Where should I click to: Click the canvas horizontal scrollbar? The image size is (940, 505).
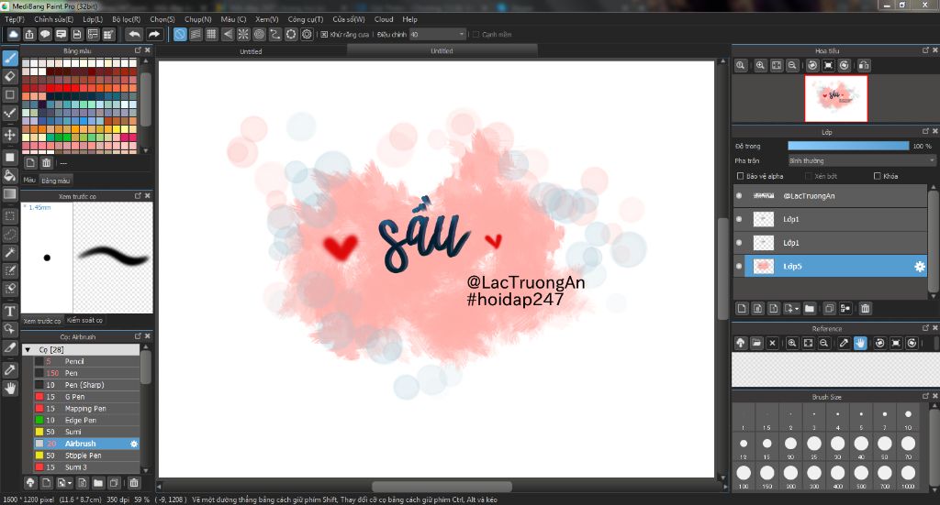(442, 487)
